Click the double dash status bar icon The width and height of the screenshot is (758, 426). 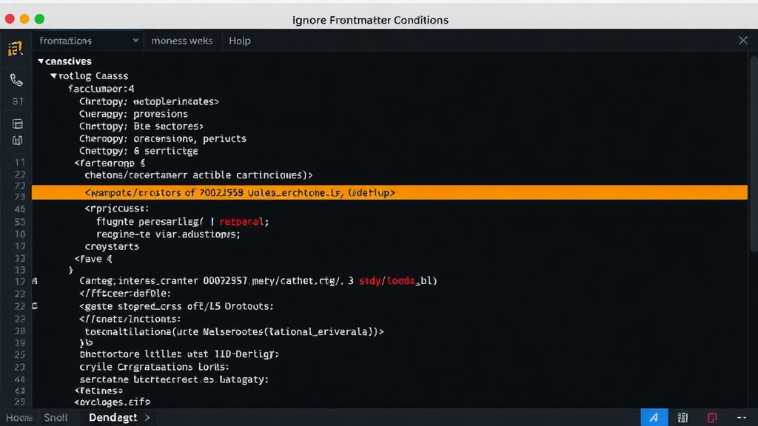pyautogui.click(x=742, y=417)
